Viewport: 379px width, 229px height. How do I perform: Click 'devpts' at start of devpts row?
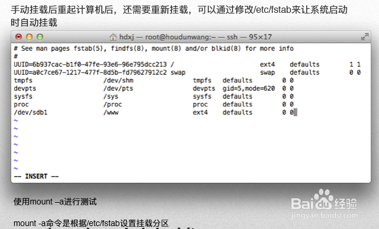click(25, 88)
